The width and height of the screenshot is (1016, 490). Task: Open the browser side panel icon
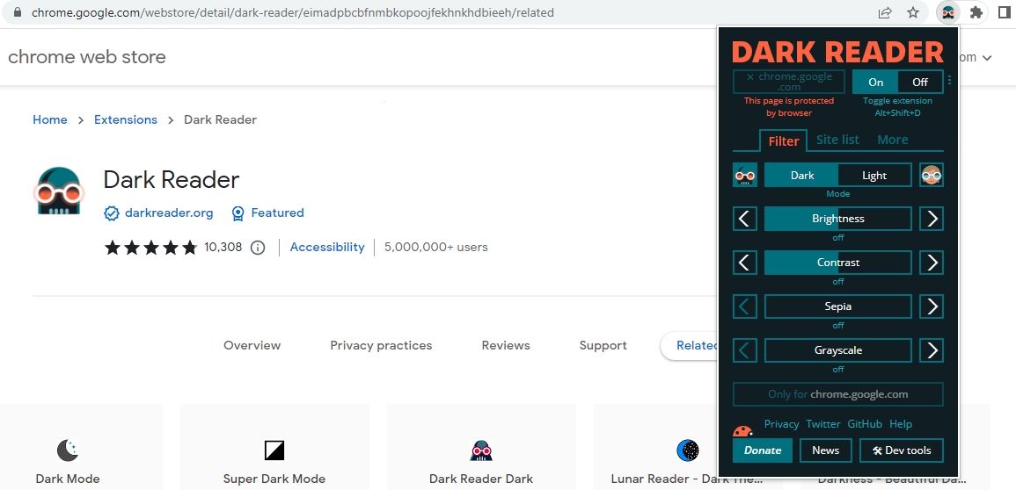point(1005,12)
